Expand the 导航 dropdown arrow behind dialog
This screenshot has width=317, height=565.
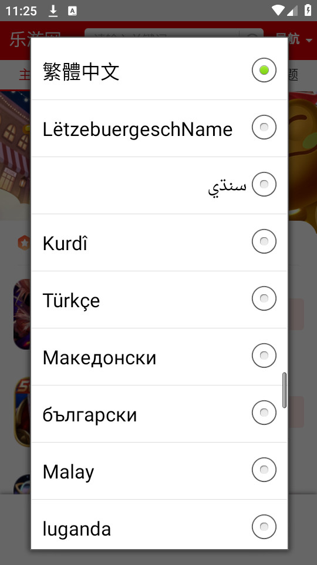click(x=309, y=41)
